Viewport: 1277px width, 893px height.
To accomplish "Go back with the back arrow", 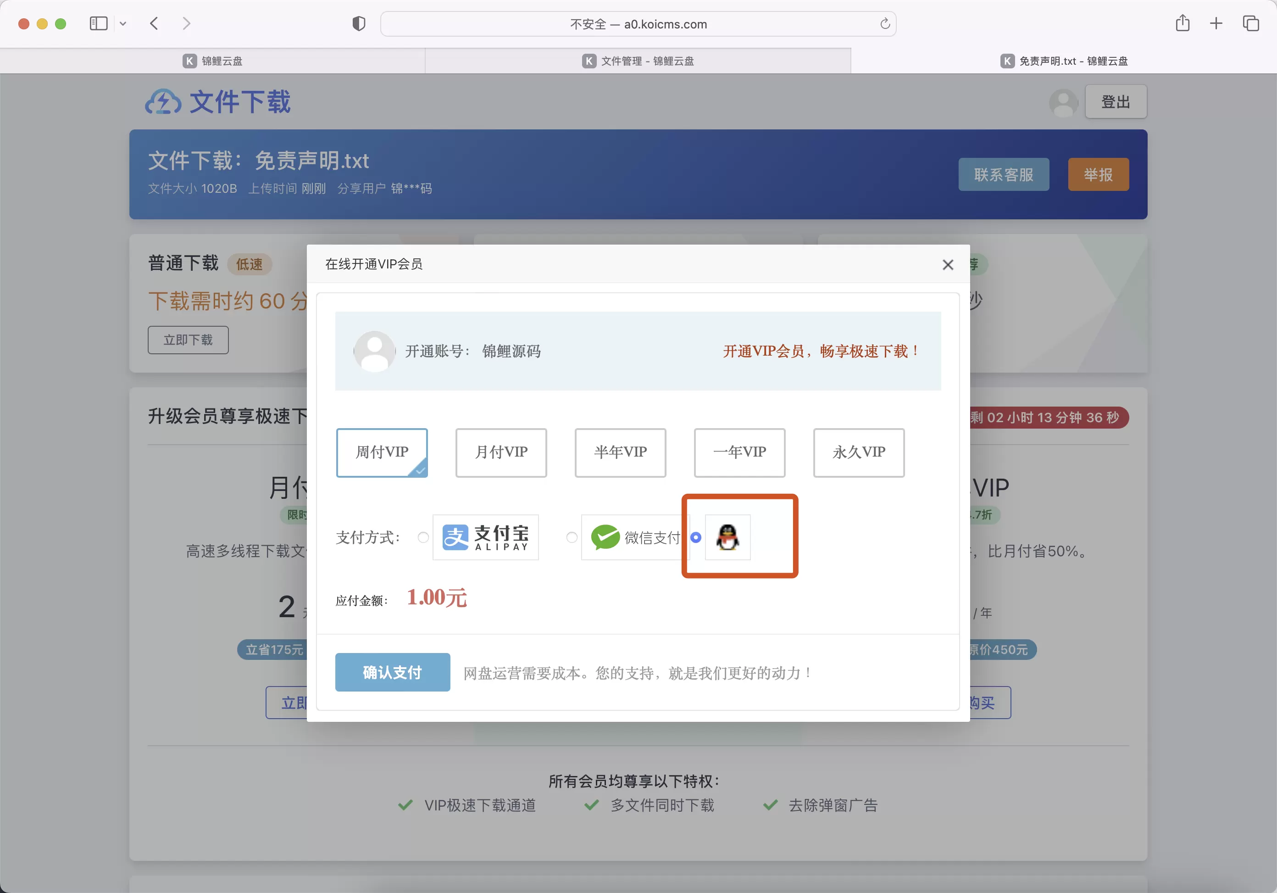I will coord(155,23).
